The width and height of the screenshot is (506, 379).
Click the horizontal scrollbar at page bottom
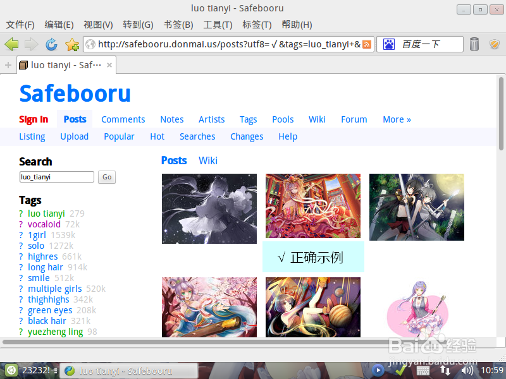click(x=225, y=342)
